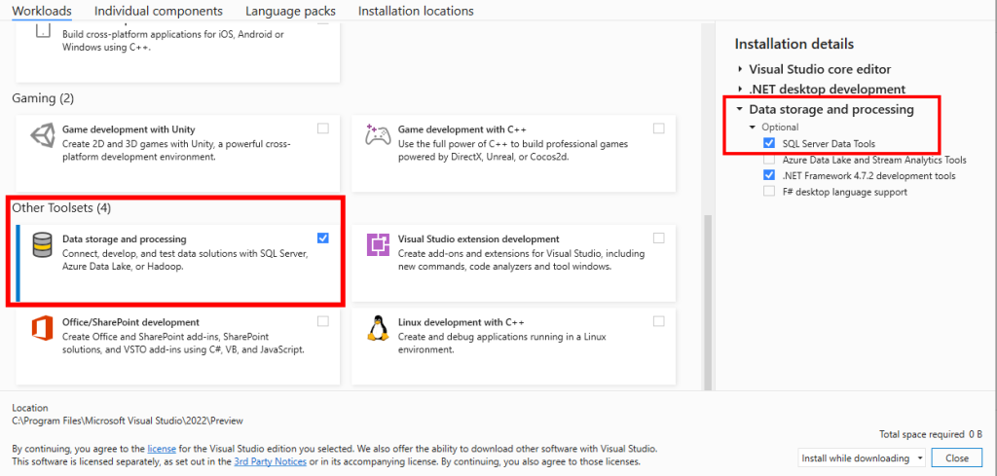Open the 3rd Party Notices link

coord(271,462)
